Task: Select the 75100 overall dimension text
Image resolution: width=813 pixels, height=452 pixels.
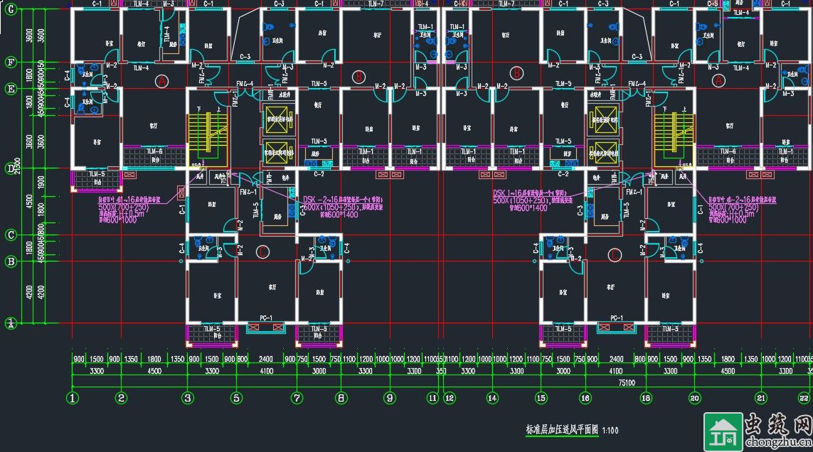Action: [625, 382]
